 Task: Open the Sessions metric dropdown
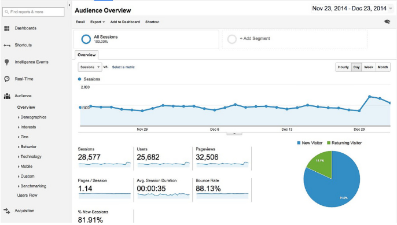coord(90,67)
